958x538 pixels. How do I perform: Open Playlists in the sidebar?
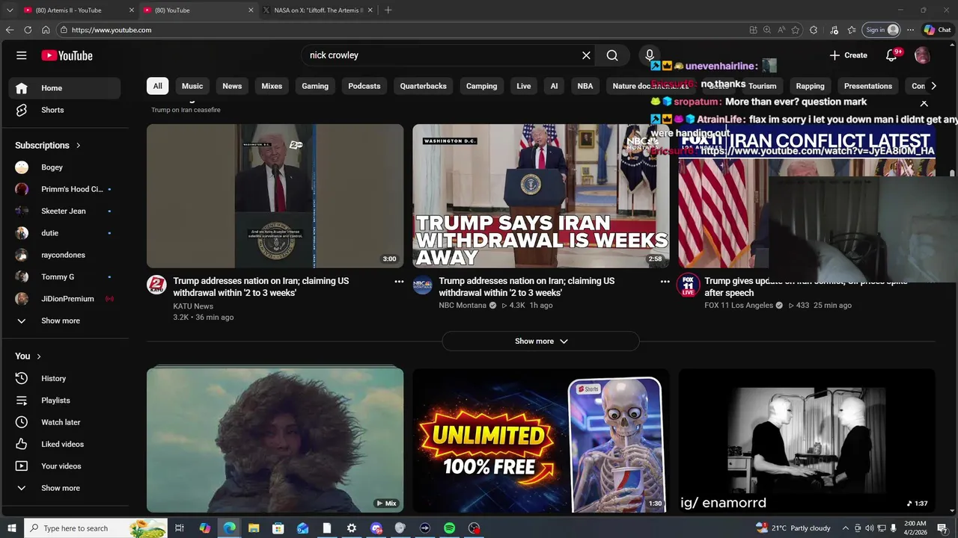[x=64, y=401]
